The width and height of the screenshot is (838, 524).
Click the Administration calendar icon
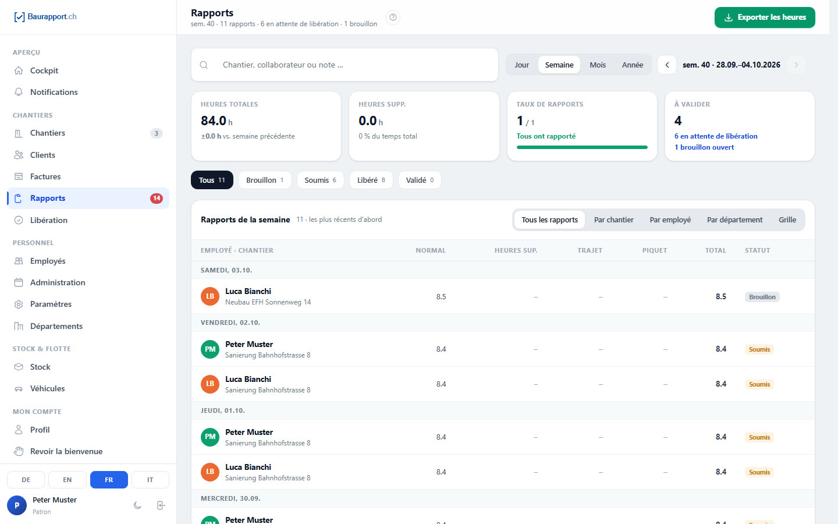click(19, 282)
